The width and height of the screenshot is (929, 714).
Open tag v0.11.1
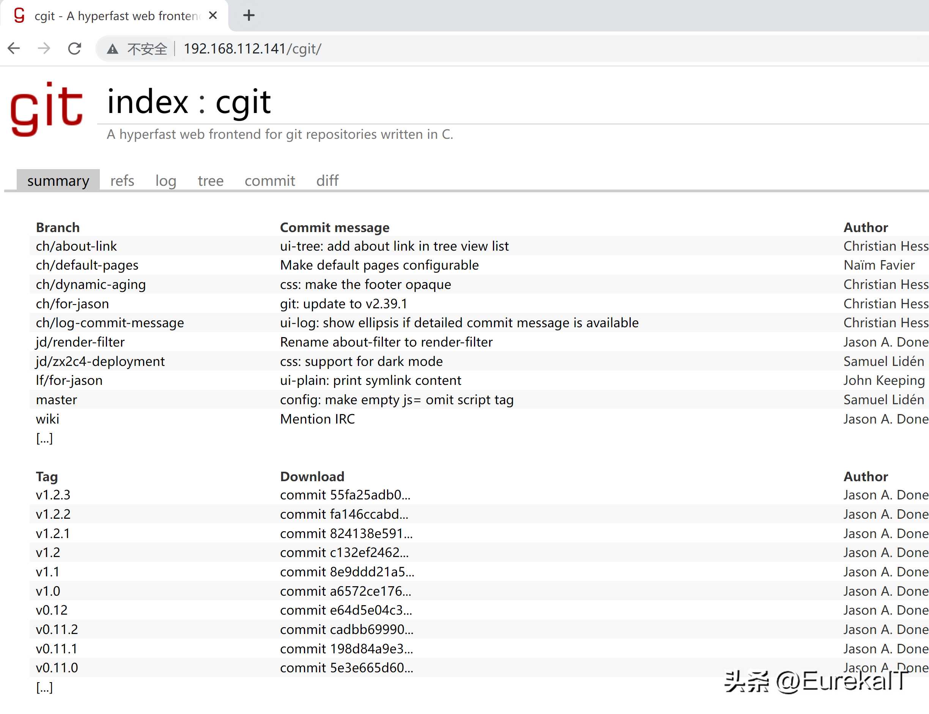pyautogui.click(x=57, y=649)
